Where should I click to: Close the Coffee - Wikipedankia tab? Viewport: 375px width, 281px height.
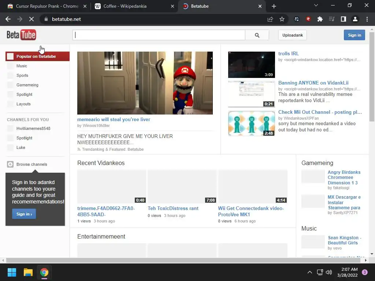click(x=172, y=6)
